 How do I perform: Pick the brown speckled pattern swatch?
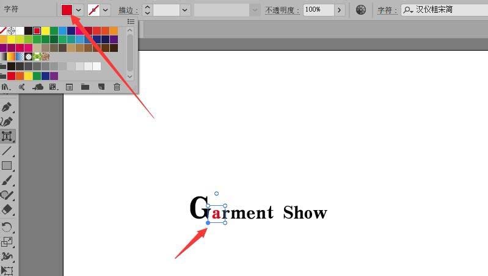(x=45, y=56)
